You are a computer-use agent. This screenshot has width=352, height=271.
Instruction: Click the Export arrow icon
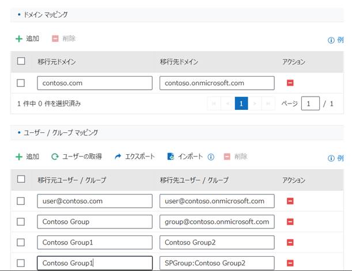point(118,157)
